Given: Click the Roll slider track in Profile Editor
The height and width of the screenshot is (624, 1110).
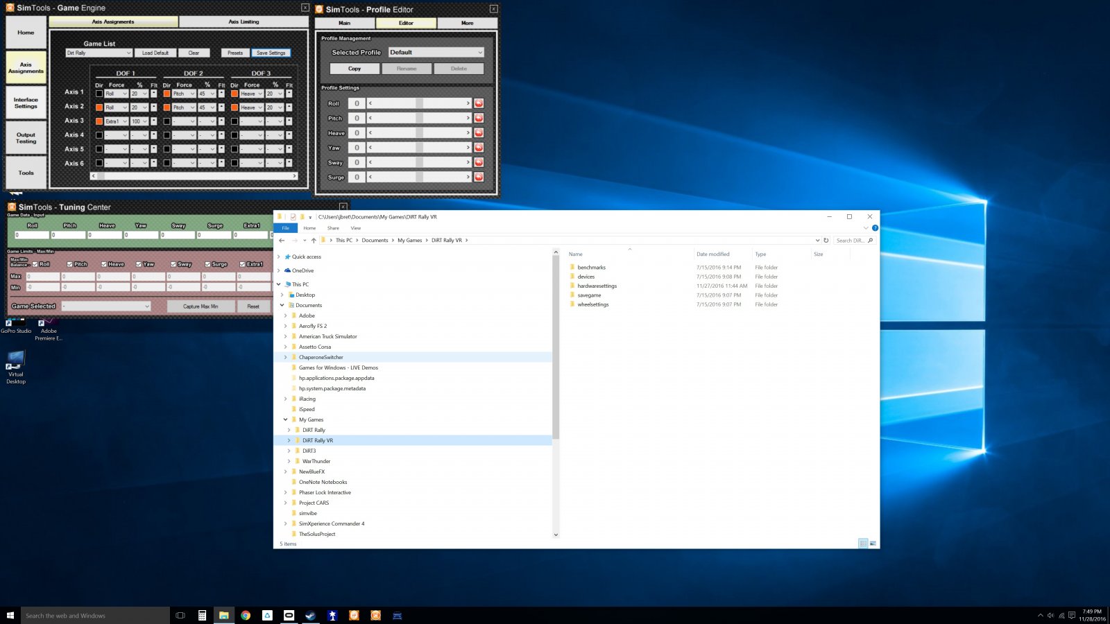Looking at the screenshot, I should click(419, 103).
